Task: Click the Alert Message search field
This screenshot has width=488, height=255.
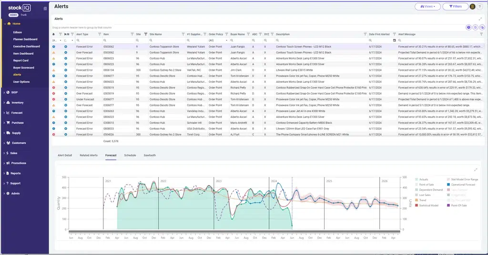Action: [x=440, y=40]
